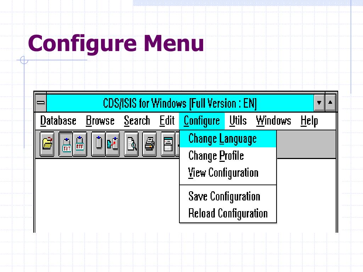Open the Search menu

[x=137, y=121]
